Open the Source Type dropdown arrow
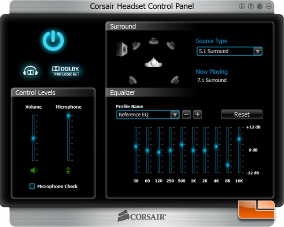 [x=258, y=51]
